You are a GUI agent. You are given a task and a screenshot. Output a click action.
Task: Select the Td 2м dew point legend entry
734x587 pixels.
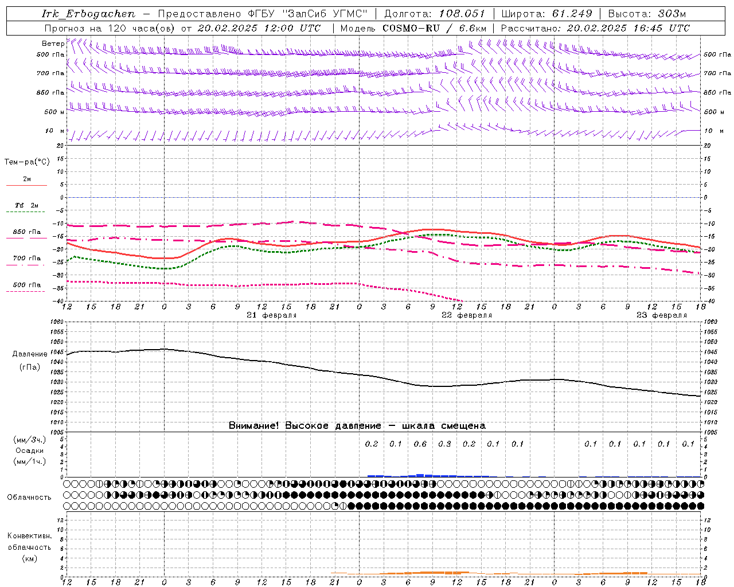(x=27, y=205)
